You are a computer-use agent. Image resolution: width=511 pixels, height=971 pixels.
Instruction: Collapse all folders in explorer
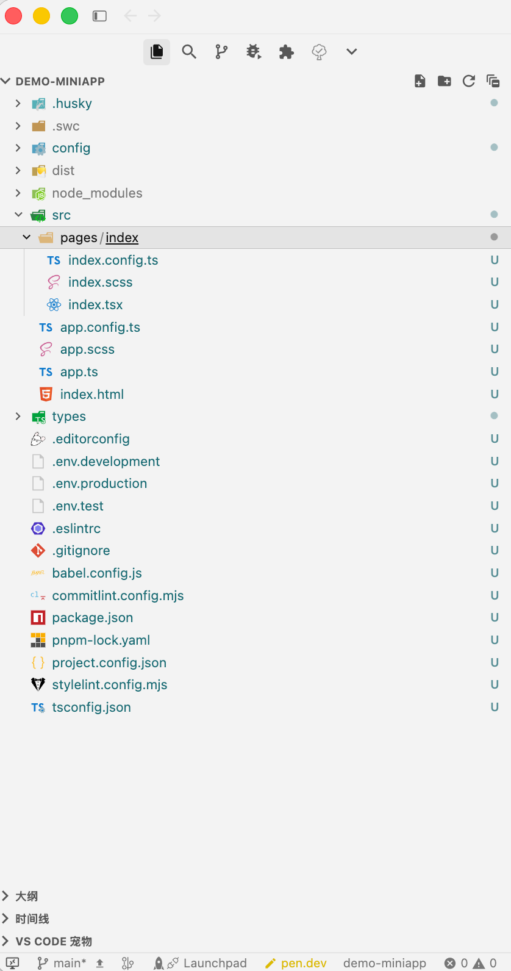[493, 81]
